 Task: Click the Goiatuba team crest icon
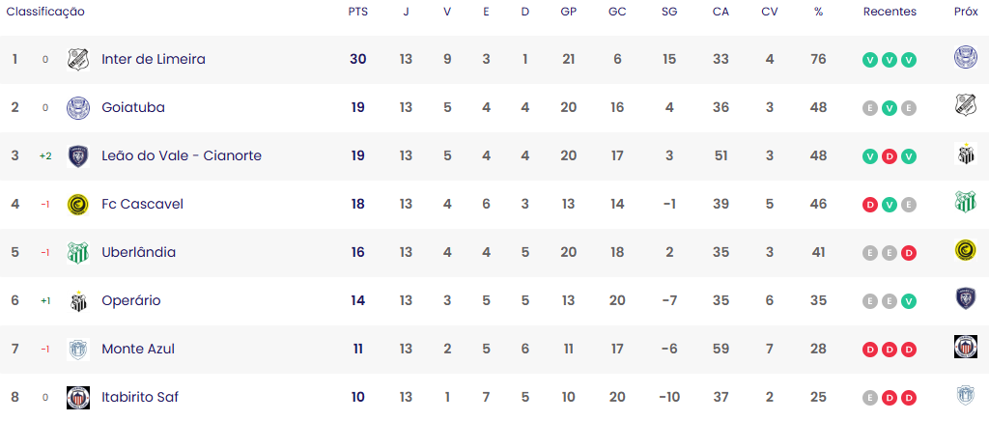(78, 108)
